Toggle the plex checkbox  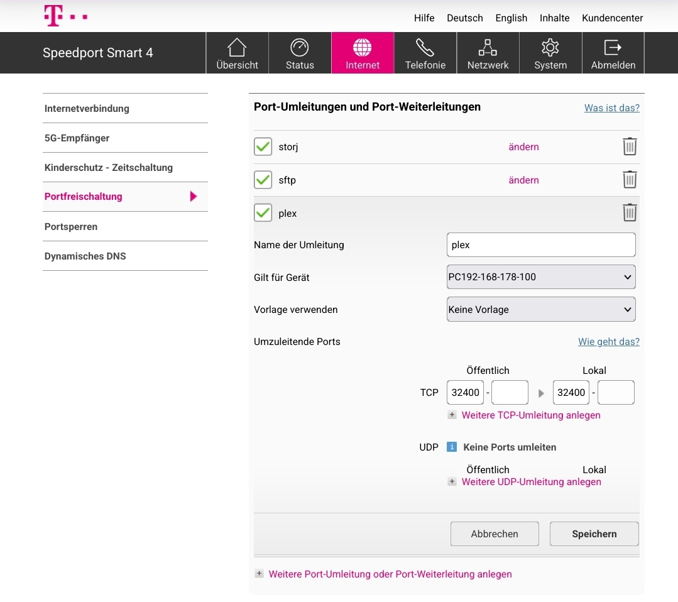(263, 213)
